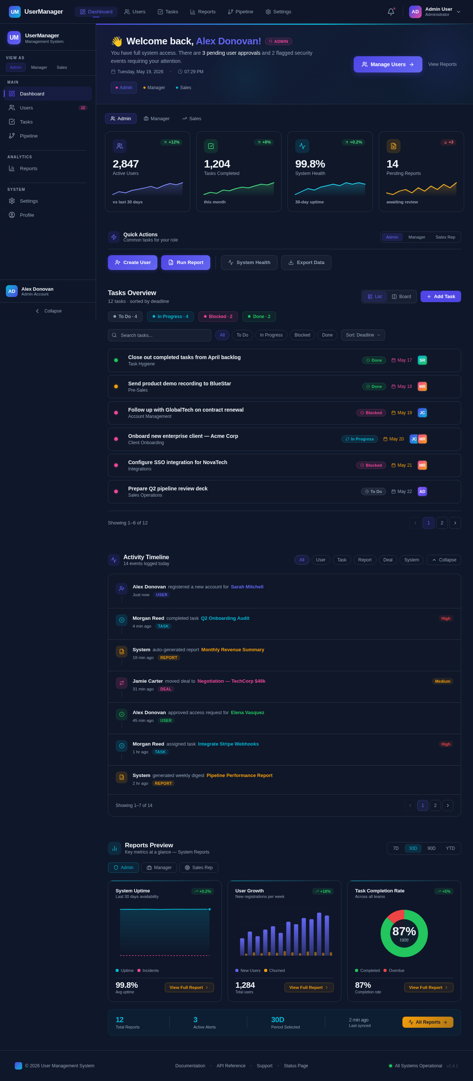Open View Full Report for System Uptime
The image size is (473, 1081).
[x=189, y=987]
